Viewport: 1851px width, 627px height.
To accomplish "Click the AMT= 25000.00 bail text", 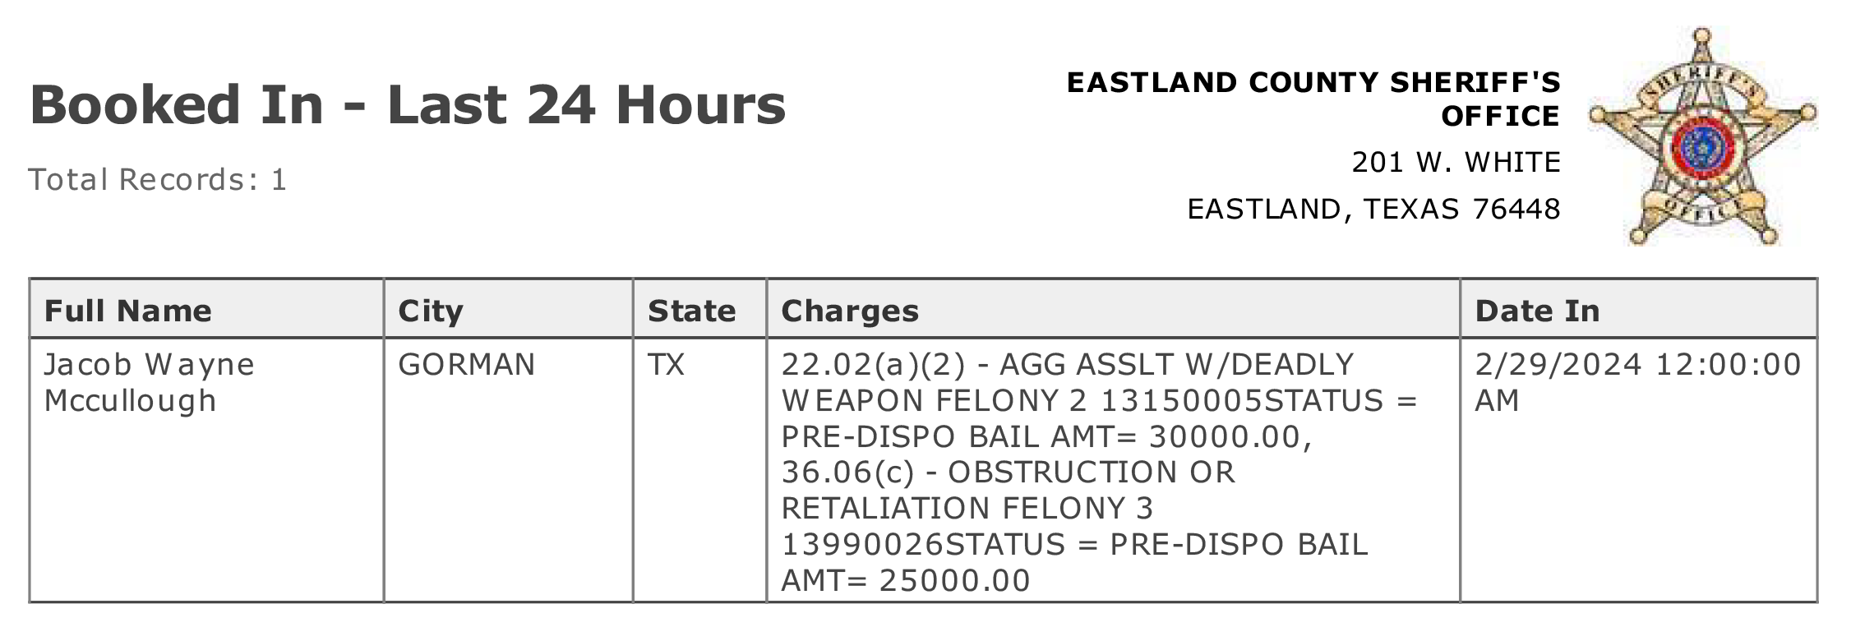I will tap(905, 580).
